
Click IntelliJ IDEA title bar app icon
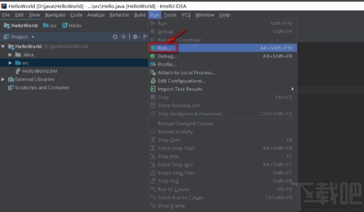click(x=4, y=6)
